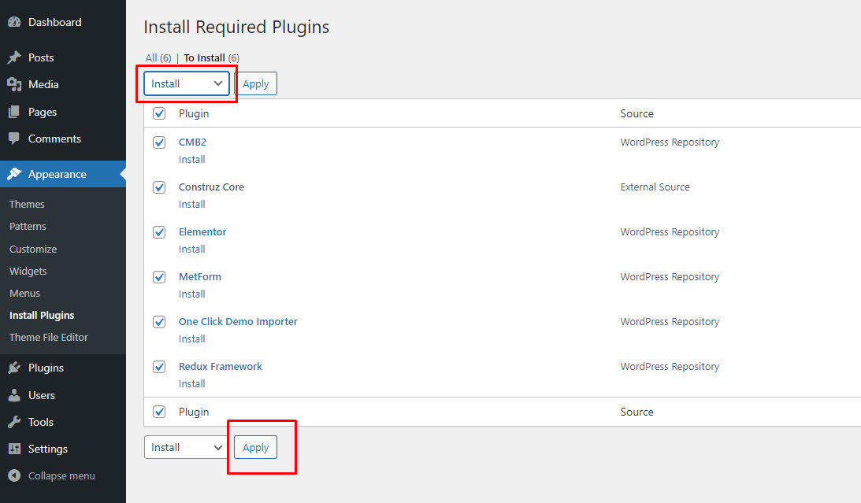The width and height of the screenshot is (861, 503).
Task: Uncheck the CMB2 plugin checkbox
Action: click(x=159, y=142)
